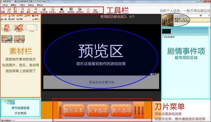Image resolution: width=211 pixels, height=122 pixels.
Task: Switch to 头像 material category
Action: tap(35, 16)
